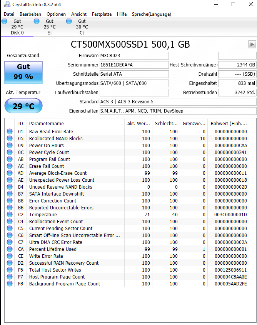Click status circle of Ultra DMA CRC Error Rate
257x325 pixels.
tap(10, 242)
